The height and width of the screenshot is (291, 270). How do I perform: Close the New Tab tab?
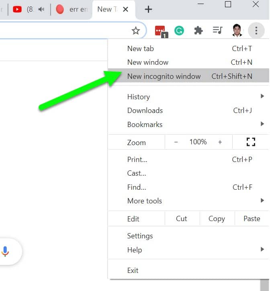pos(126,9)
